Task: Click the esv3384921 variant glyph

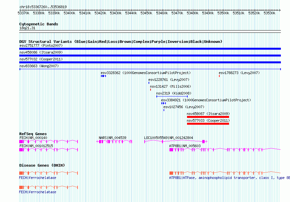Action: 164,103
